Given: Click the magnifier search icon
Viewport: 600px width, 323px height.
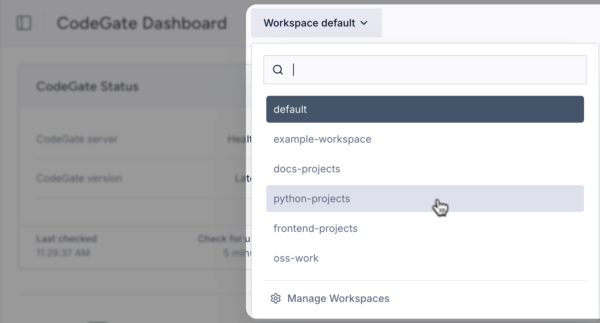Looking at the screenshot, I should [278, 70].
